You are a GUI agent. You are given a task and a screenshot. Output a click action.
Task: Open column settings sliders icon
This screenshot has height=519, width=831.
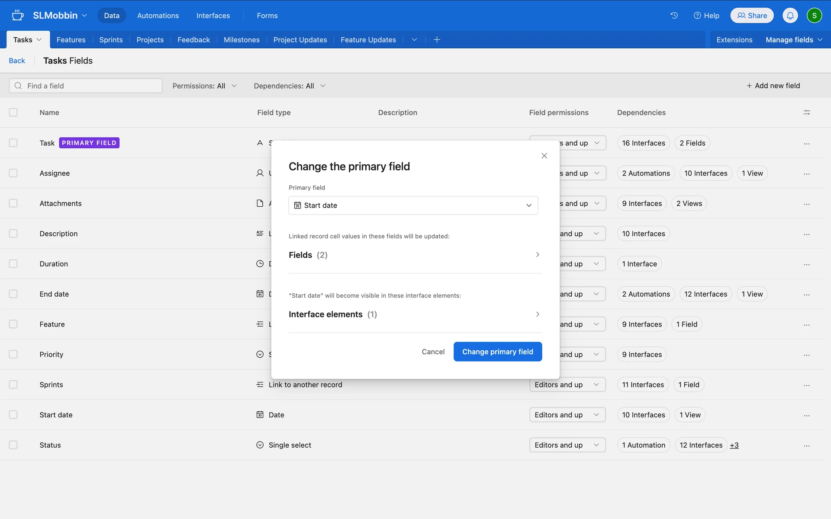pyautogui.click(x=806, y=112)
